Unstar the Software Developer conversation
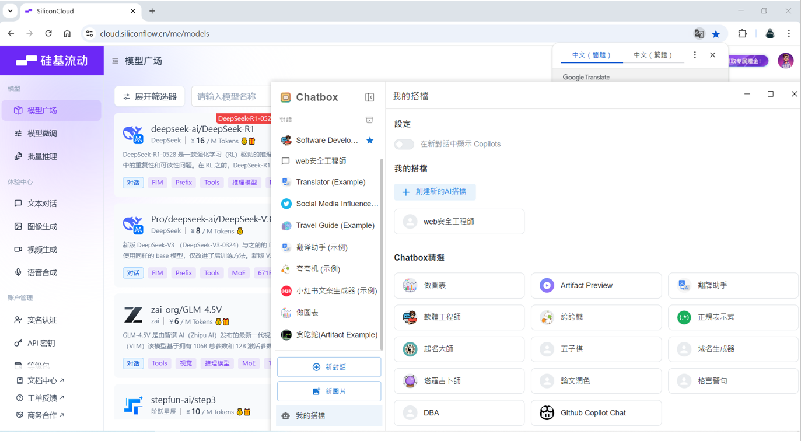Screen dimensions: 801x441 (x=370, y=140)
